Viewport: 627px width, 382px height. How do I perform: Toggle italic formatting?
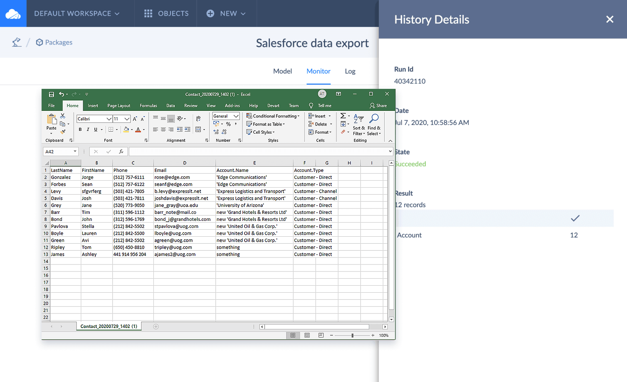click(x=87, y=129)
